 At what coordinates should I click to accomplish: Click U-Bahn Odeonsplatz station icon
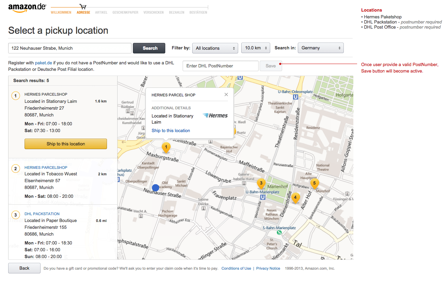click(295, 97)
